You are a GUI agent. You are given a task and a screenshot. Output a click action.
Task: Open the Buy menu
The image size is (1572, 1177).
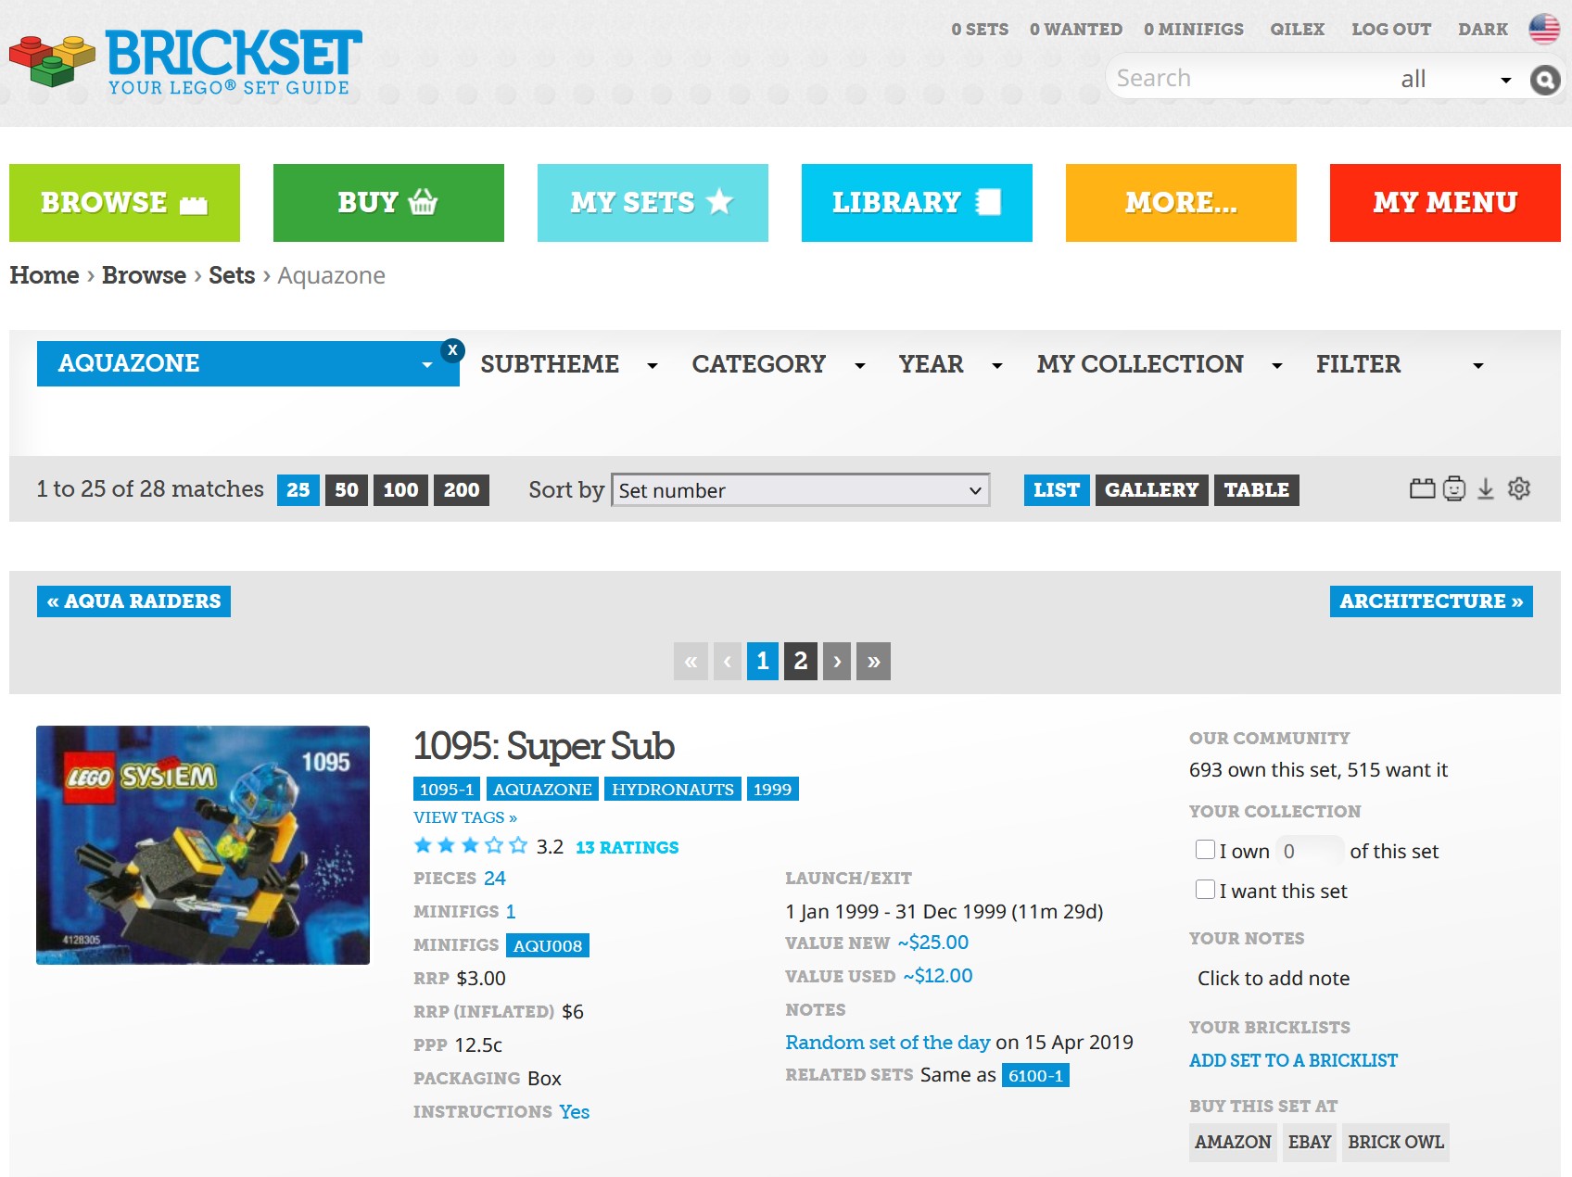[x=388, y=203]
